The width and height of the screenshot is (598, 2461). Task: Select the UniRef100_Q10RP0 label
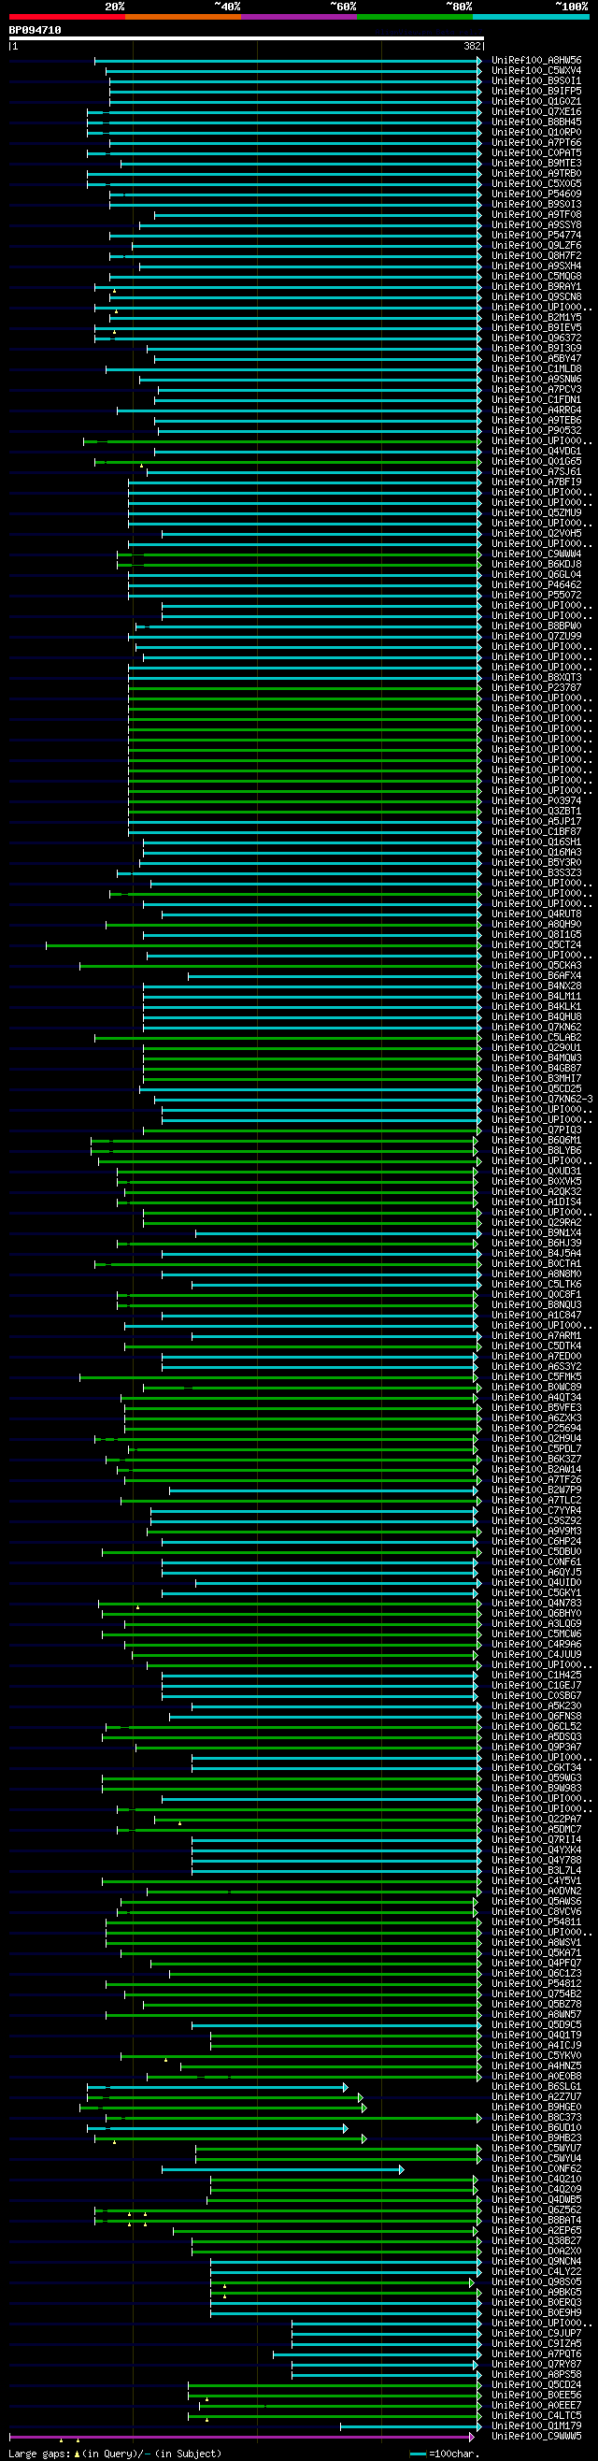click(x=536, y=133)
